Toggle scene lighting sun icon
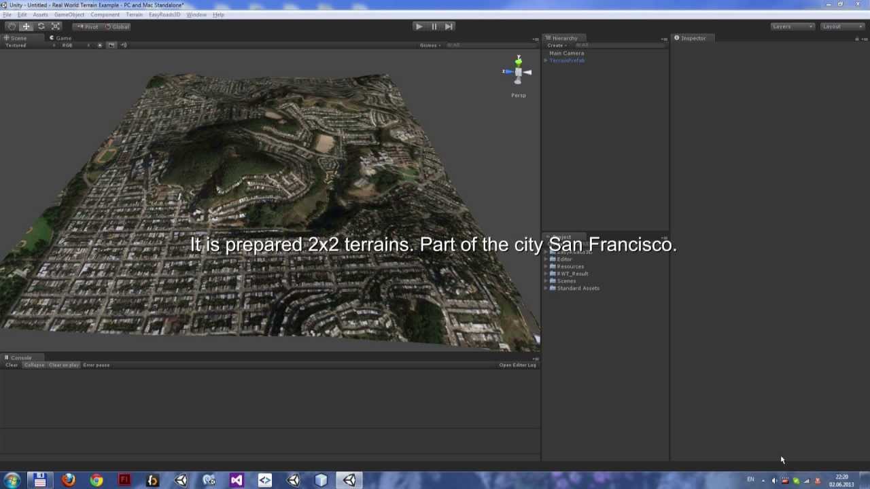The image size is (870, 489). click(100, 46)
